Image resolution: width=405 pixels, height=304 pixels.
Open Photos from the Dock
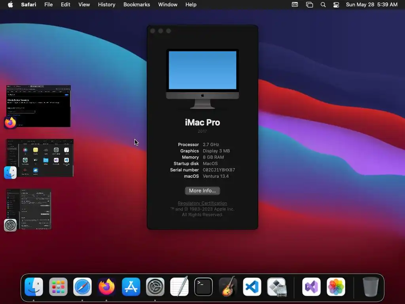336,287
